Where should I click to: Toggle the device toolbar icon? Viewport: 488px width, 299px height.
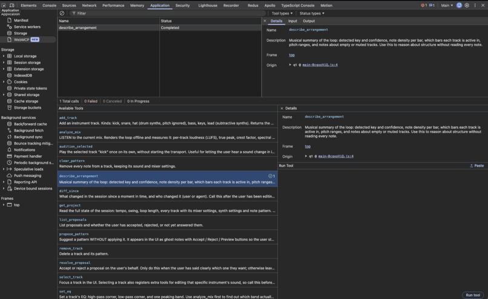click(12, 5)
